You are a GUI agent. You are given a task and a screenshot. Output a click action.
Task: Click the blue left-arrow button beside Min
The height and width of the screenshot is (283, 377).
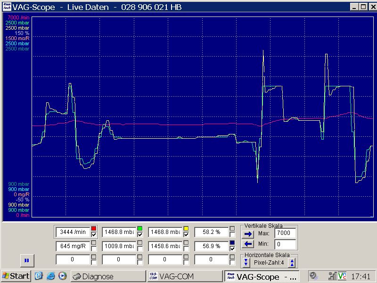(248, 244)
